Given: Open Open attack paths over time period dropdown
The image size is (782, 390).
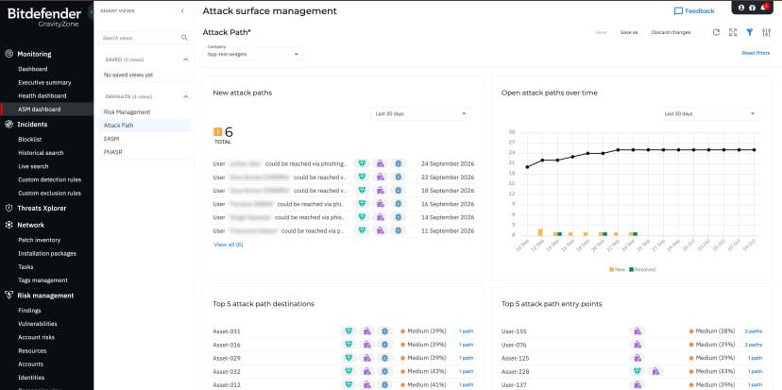Looking at the screenshot, I should (709, 113).
